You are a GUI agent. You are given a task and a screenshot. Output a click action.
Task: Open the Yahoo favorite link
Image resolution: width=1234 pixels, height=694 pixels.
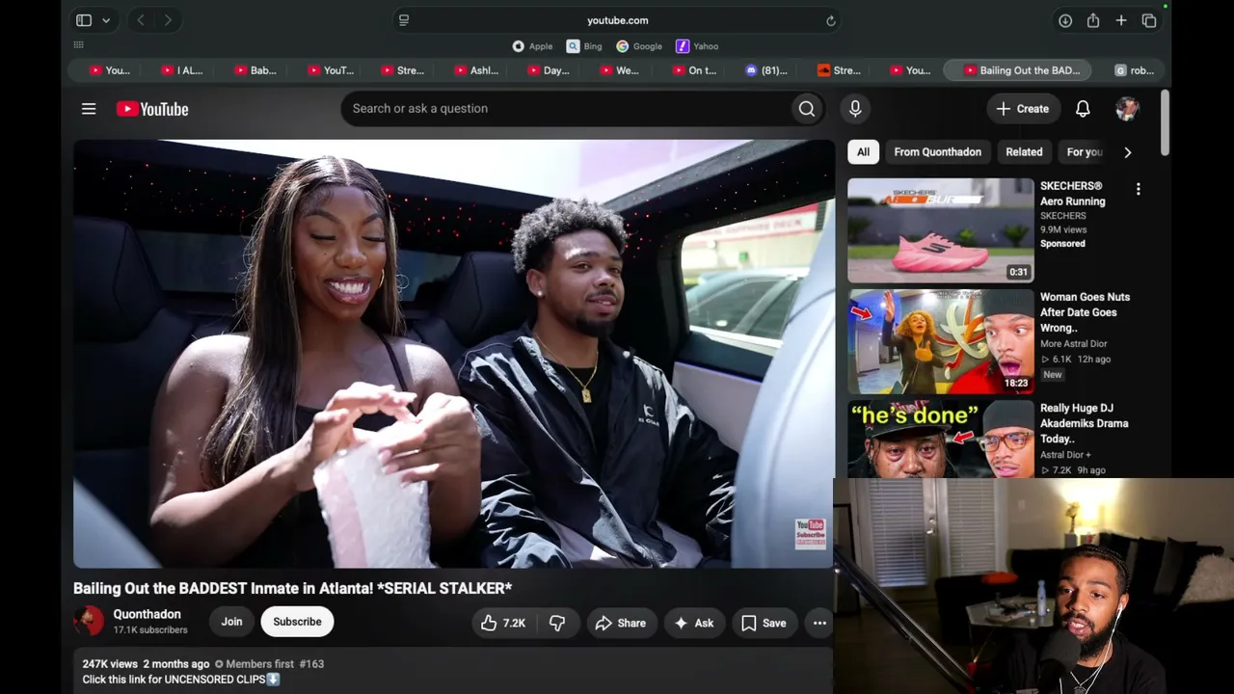[697, 46]
